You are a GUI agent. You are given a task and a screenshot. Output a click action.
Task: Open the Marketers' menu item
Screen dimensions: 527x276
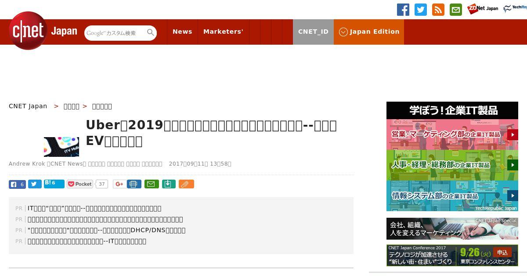223,32
